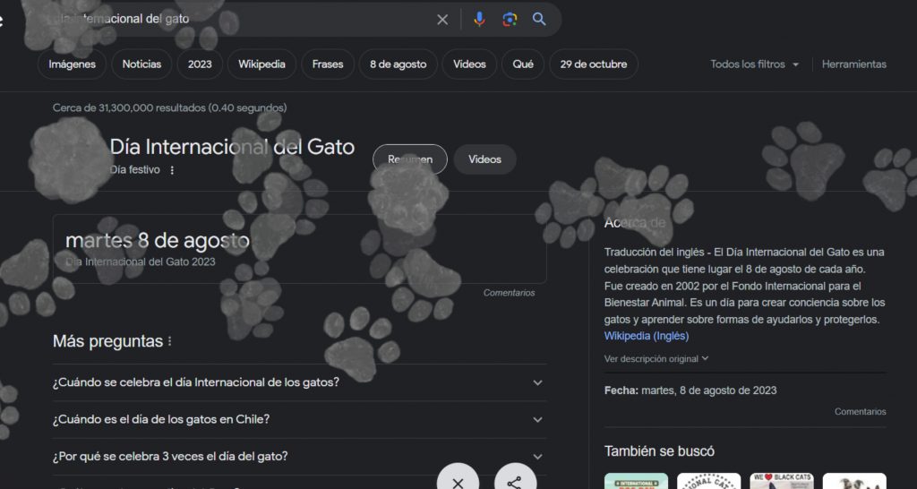
Task: Open the Wikipedia (Inglés) link
Action: coord(647,336)
